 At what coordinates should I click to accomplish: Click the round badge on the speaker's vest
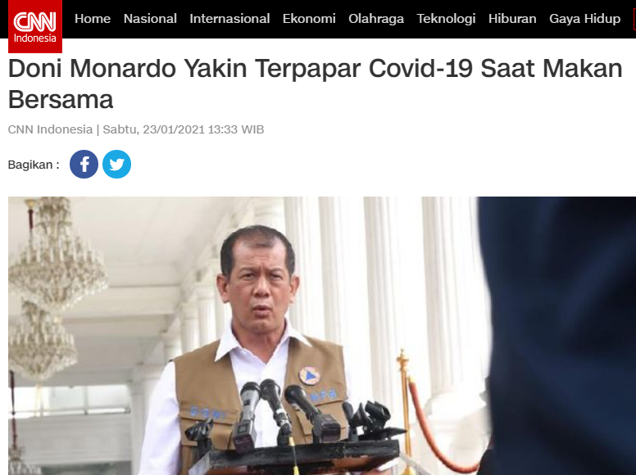[310, 376]
